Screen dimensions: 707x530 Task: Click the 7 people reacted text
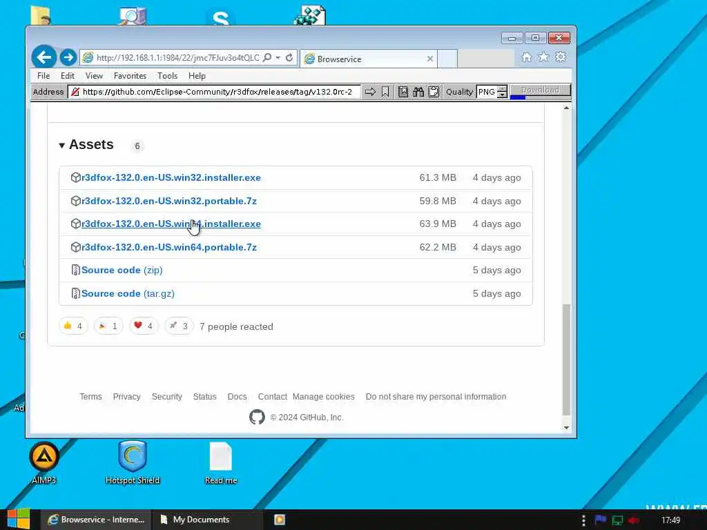[236, 326]
